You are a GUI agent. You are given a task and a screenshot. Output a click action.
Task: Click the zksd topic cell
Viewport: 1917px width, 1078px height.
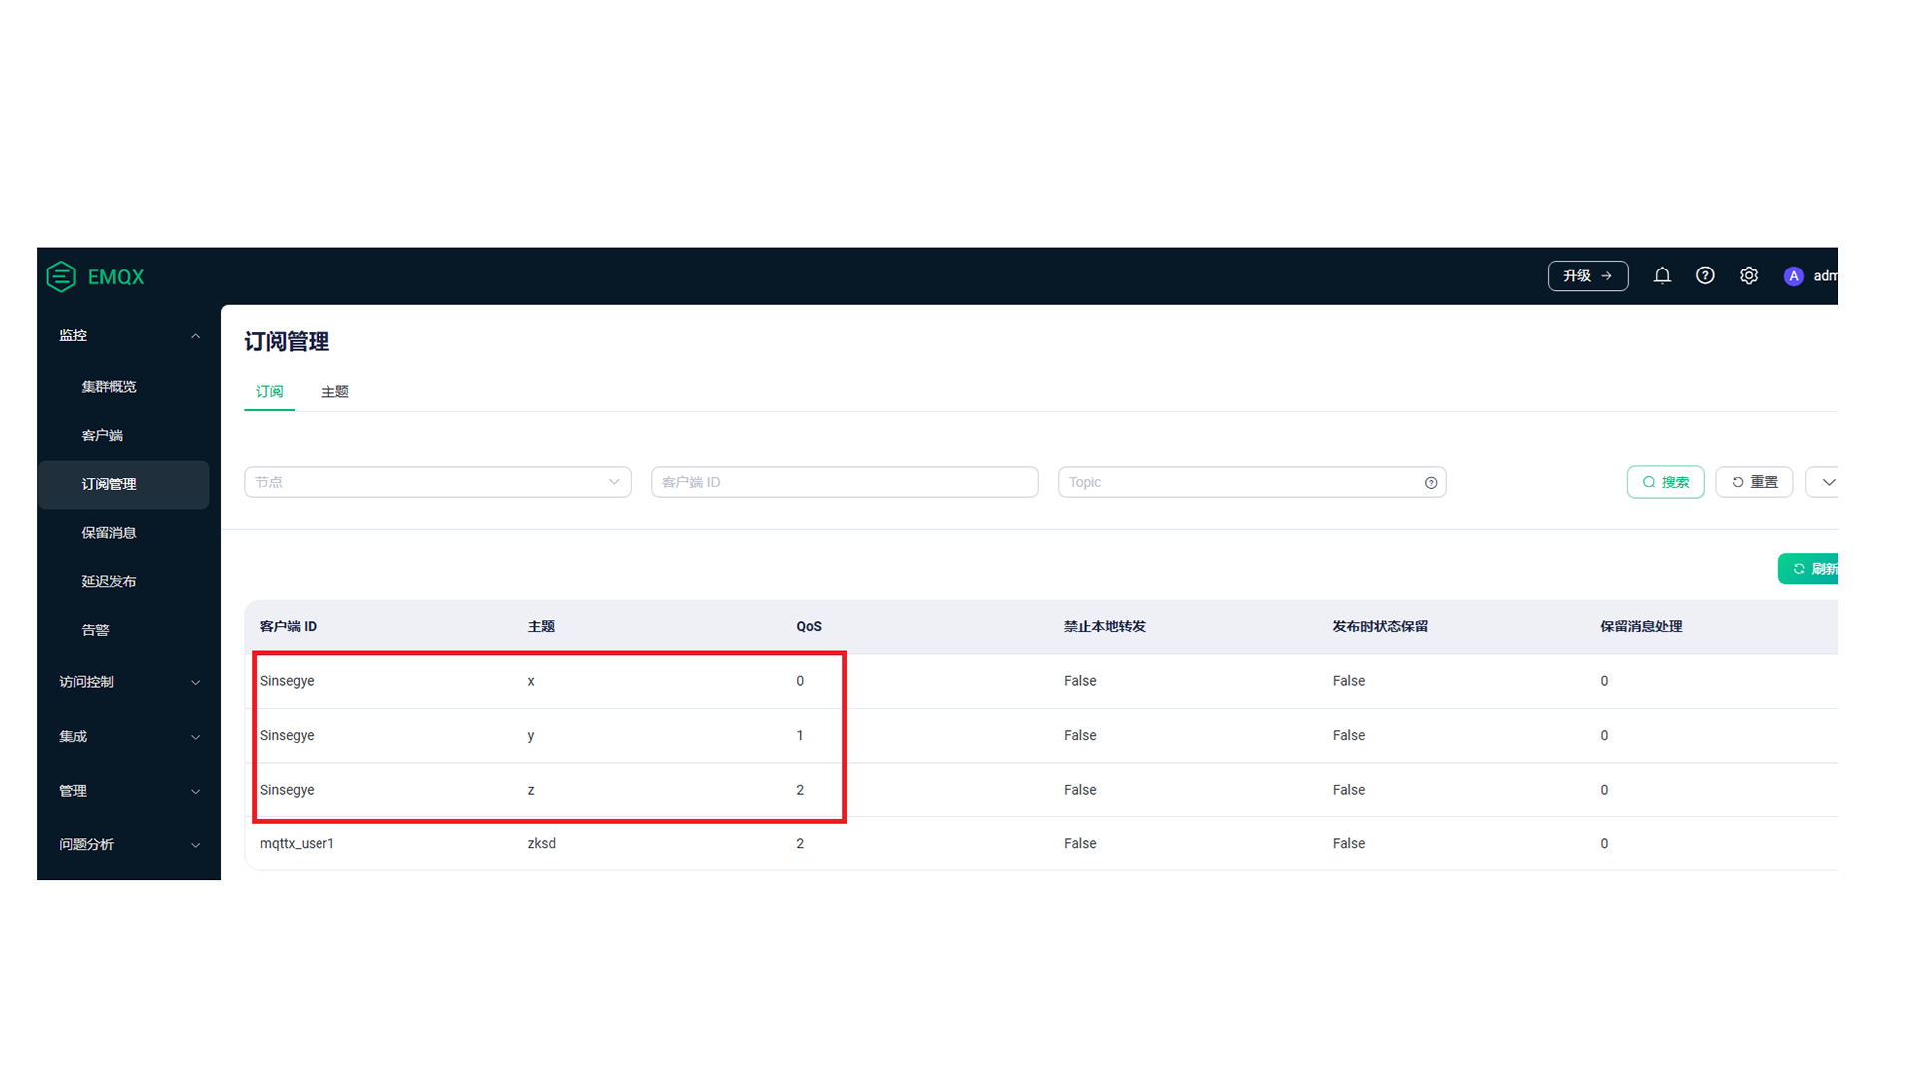pyautogui.click(x=541, y=844)
